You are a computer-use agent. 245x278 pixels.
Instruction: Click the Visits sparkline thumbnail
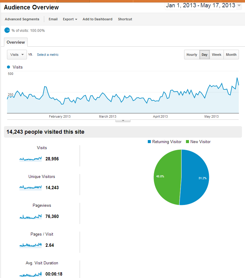[x=30, y=158]
